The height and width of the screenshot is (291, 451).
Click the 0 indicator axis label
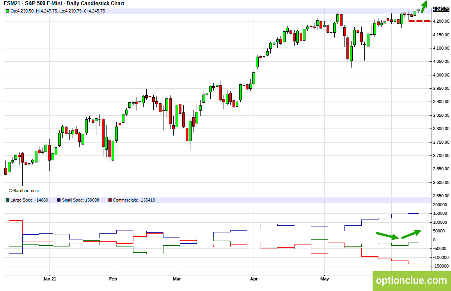(x=434, y=240)
